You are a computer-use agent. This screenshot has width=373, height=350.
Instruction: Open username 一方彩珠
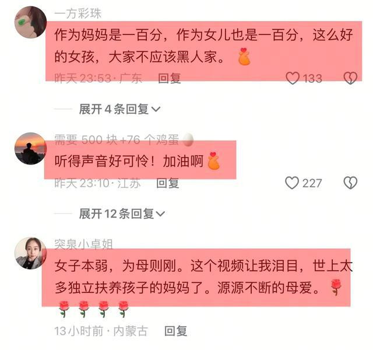(78, 13)
